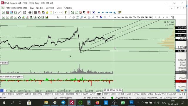Select the 5м timeframe
This screenshot has height=106, width=188.
tap(122, 17)
